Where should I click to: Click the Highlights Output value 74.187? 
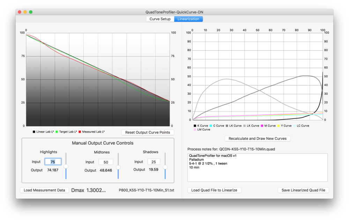[x=53, y=170]
